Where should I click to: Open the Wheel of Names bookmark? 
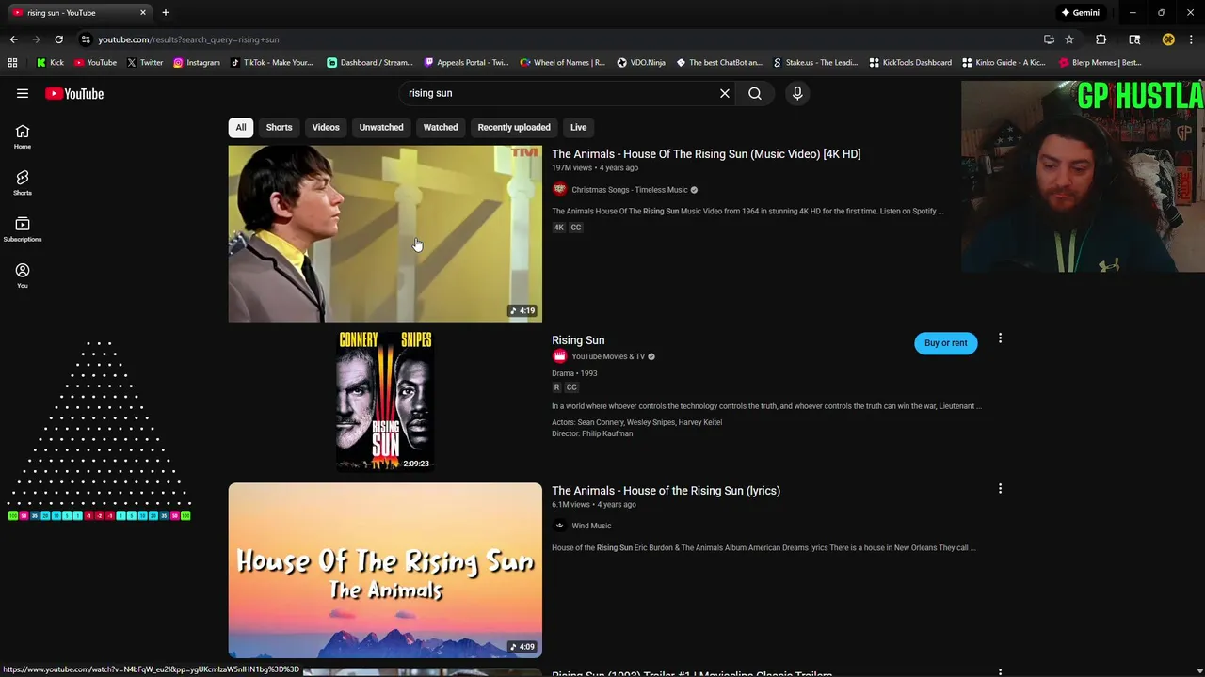563,63
